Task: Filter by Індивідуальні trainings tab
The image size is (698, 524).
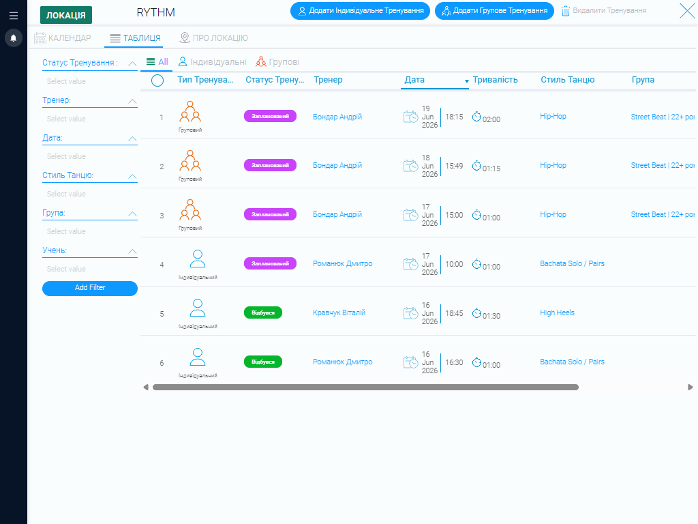Action: pyautogui.click(x=213, y=62)
